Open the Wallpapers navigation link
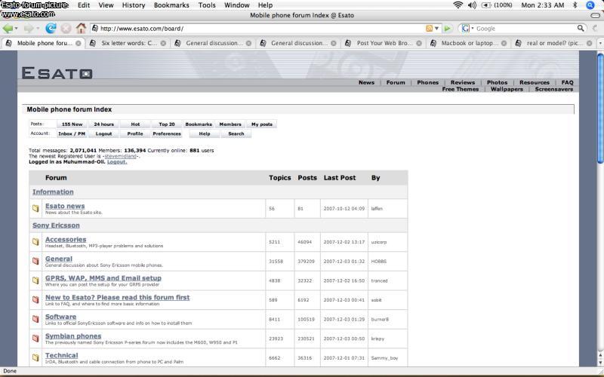This screenshot has height=377, width=604. tap(507, 89)
